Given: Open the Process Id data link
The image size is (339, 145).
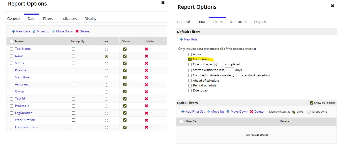Looking at the screenshot, I should point(22,106).
